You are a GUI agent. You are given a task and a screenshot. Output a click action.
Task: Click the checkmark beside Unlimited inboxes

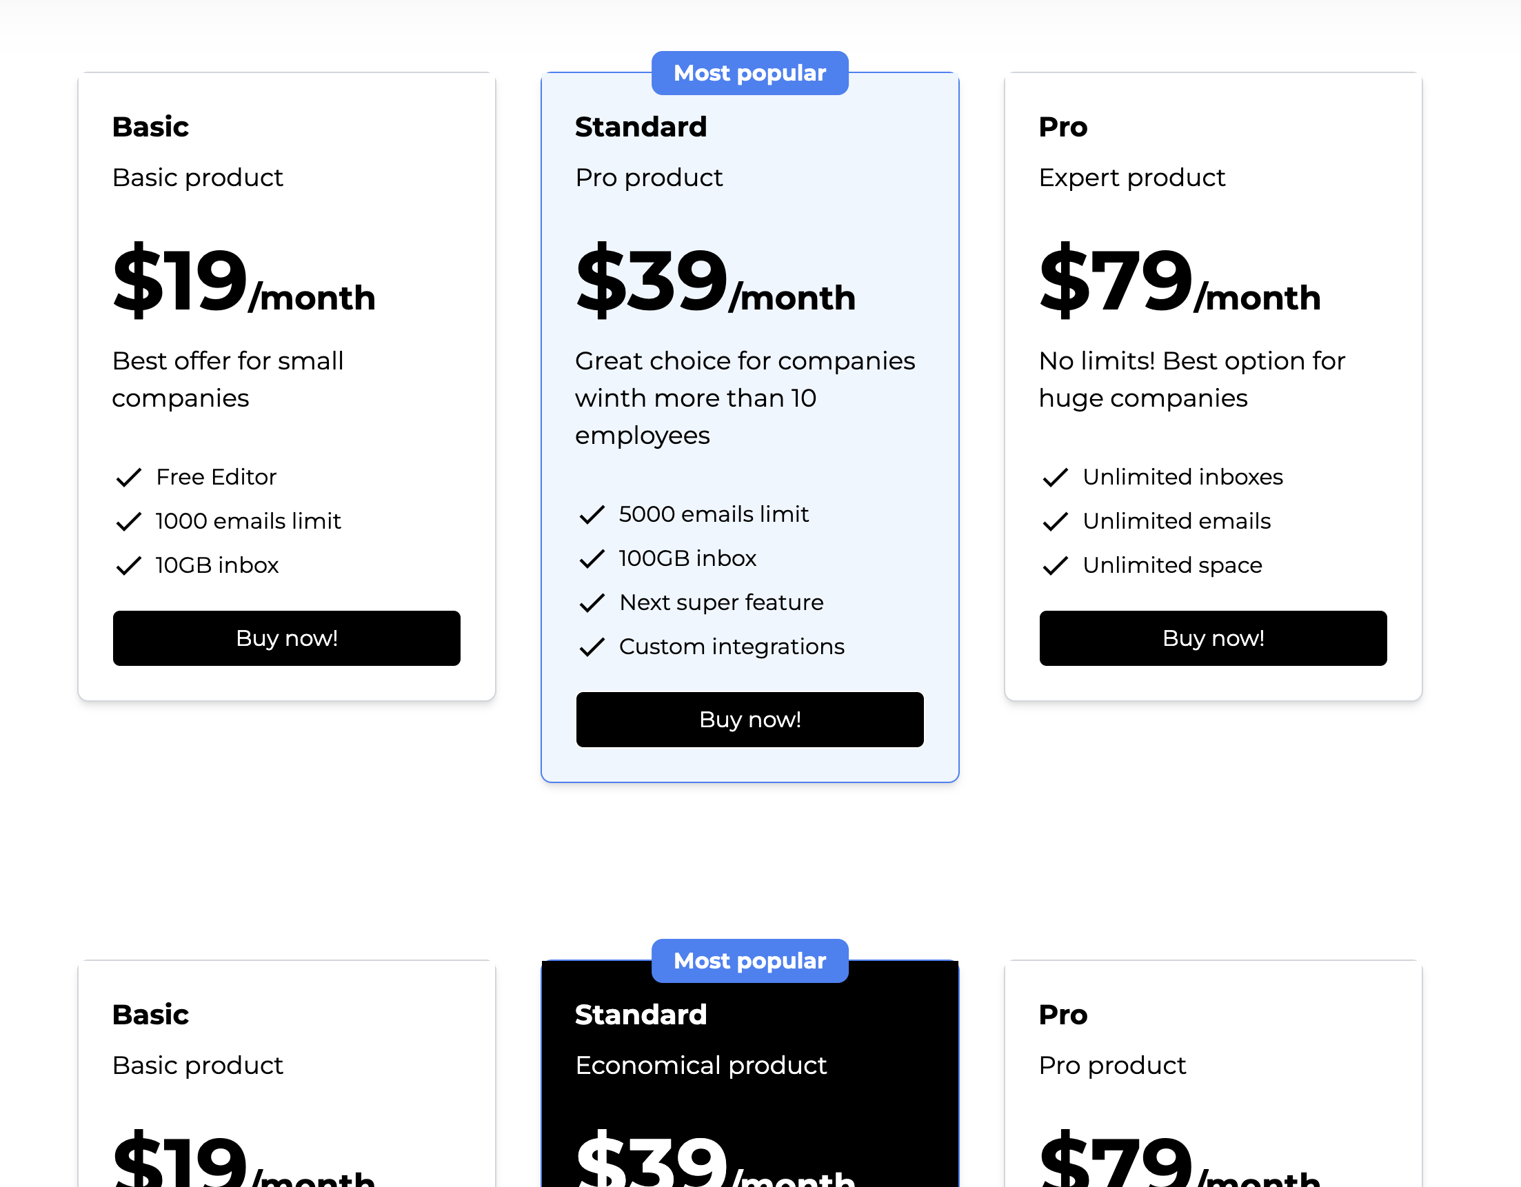1055,478
